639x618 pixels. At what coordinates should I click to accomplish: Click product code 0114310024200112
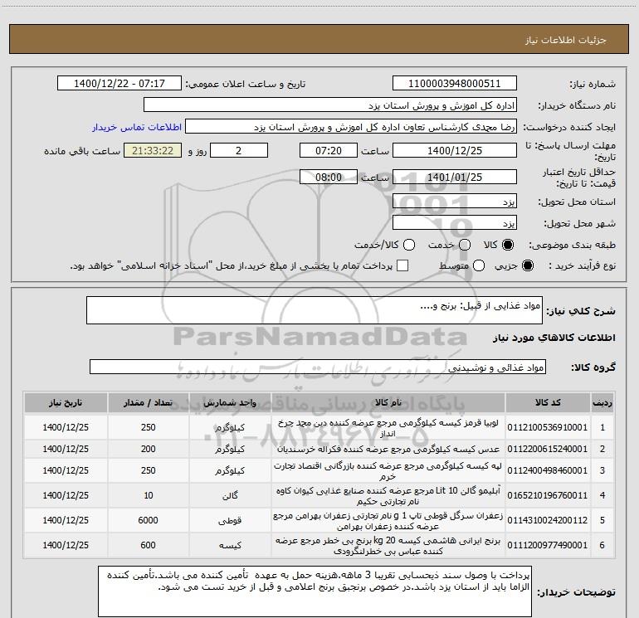548,520
